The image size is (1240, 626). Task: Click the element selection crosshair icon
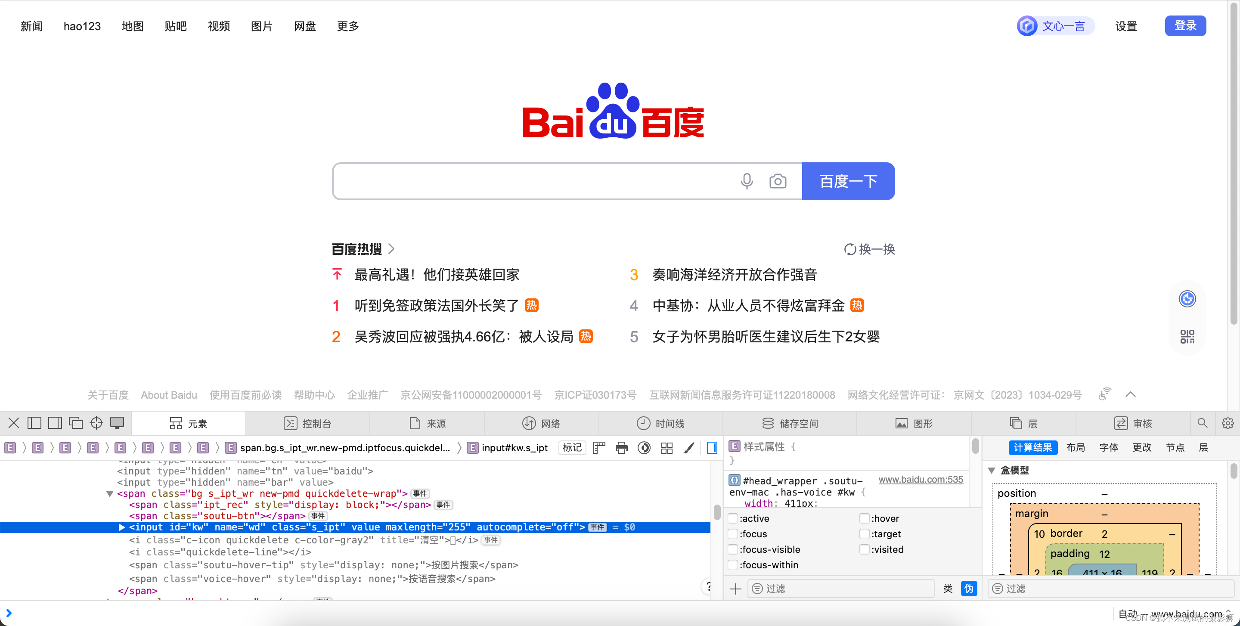point(96,423)
